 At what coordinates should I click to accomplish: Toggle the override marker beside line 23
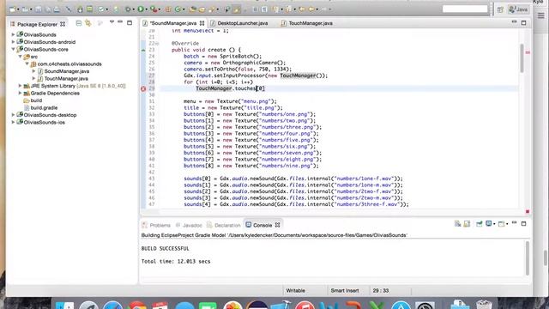point(143,50)
